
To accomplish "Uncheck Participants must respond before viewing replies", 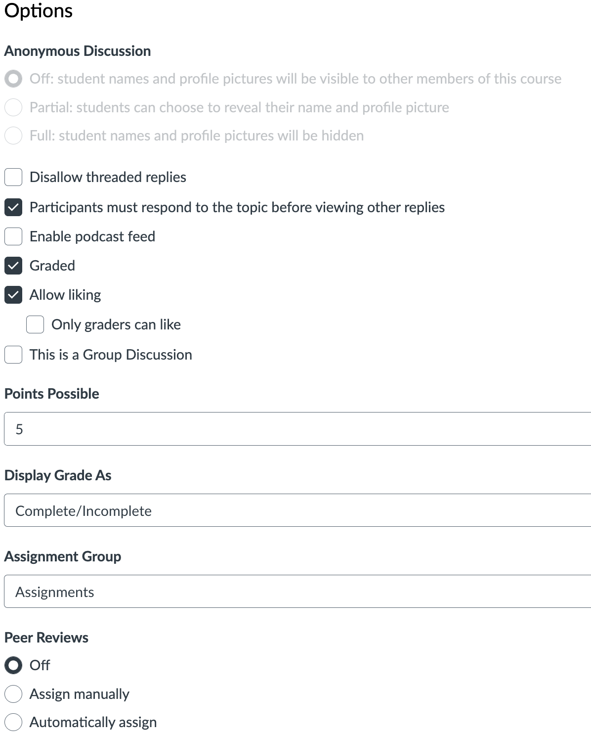I will 13,207.
